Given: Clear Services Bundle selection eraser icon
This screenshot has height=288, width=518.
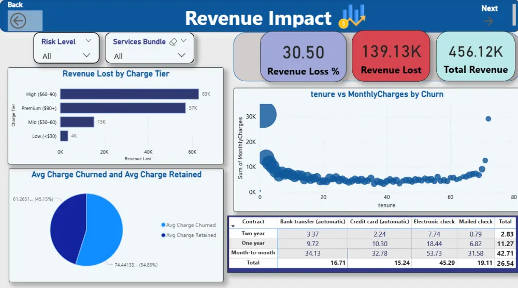Looking at the screenshot, I should pyautogui.click(x=173, y=42).
